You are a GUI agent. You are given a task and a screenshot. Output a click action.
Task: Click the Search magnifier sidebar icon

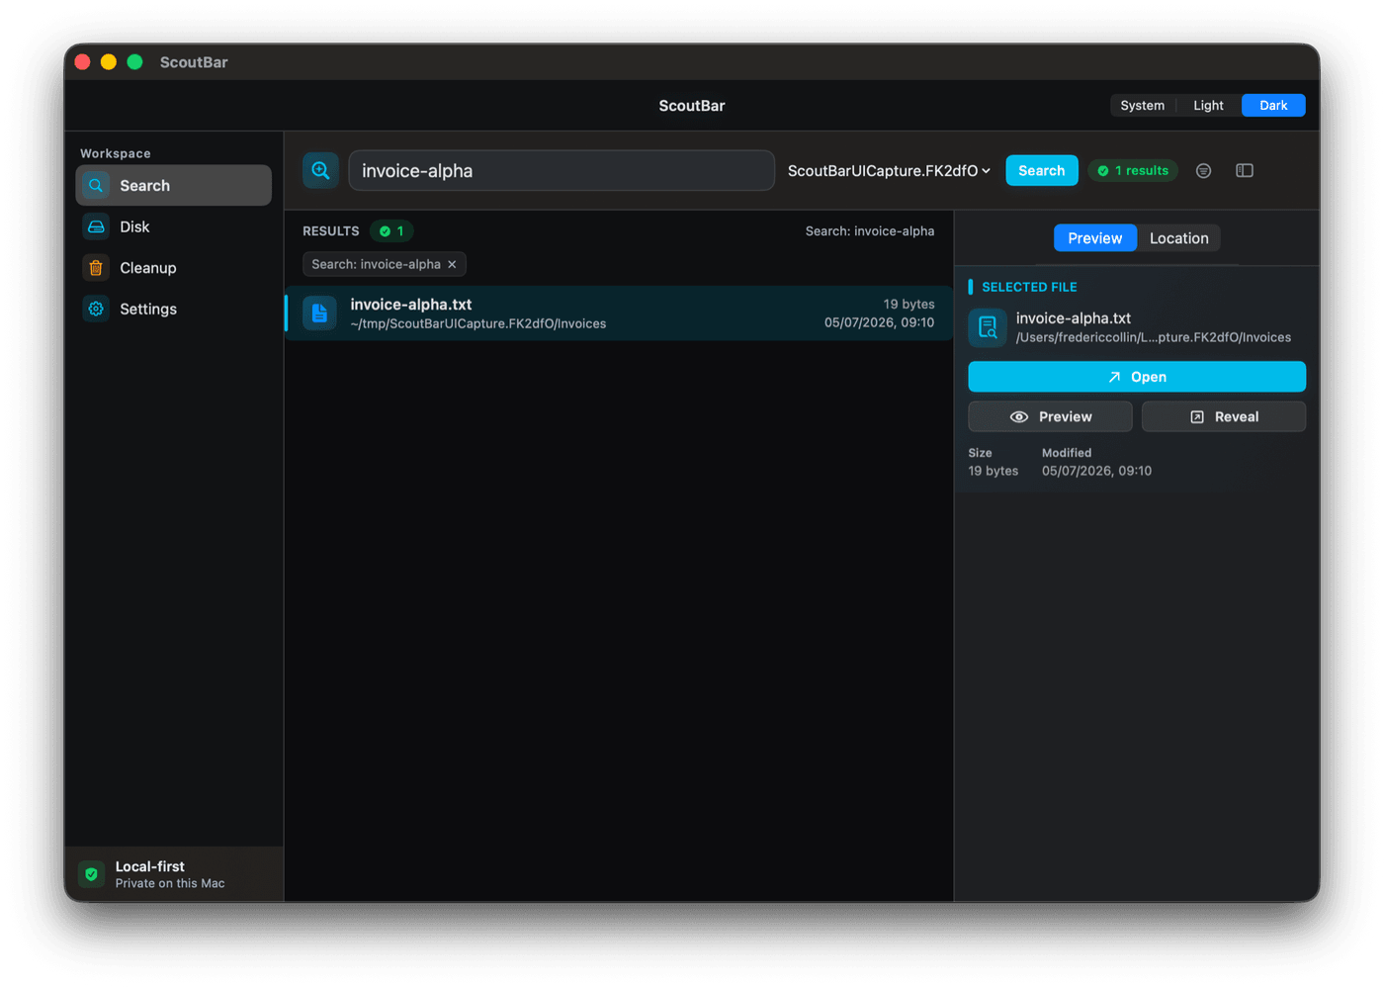96,185
